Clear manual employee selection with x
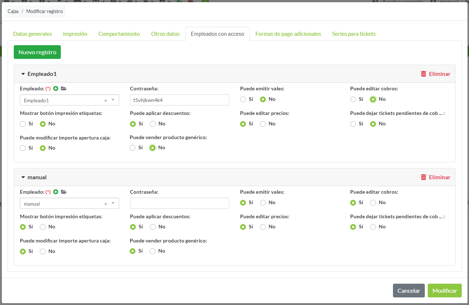This screenshot has height=305, width=469. [106, 204]
